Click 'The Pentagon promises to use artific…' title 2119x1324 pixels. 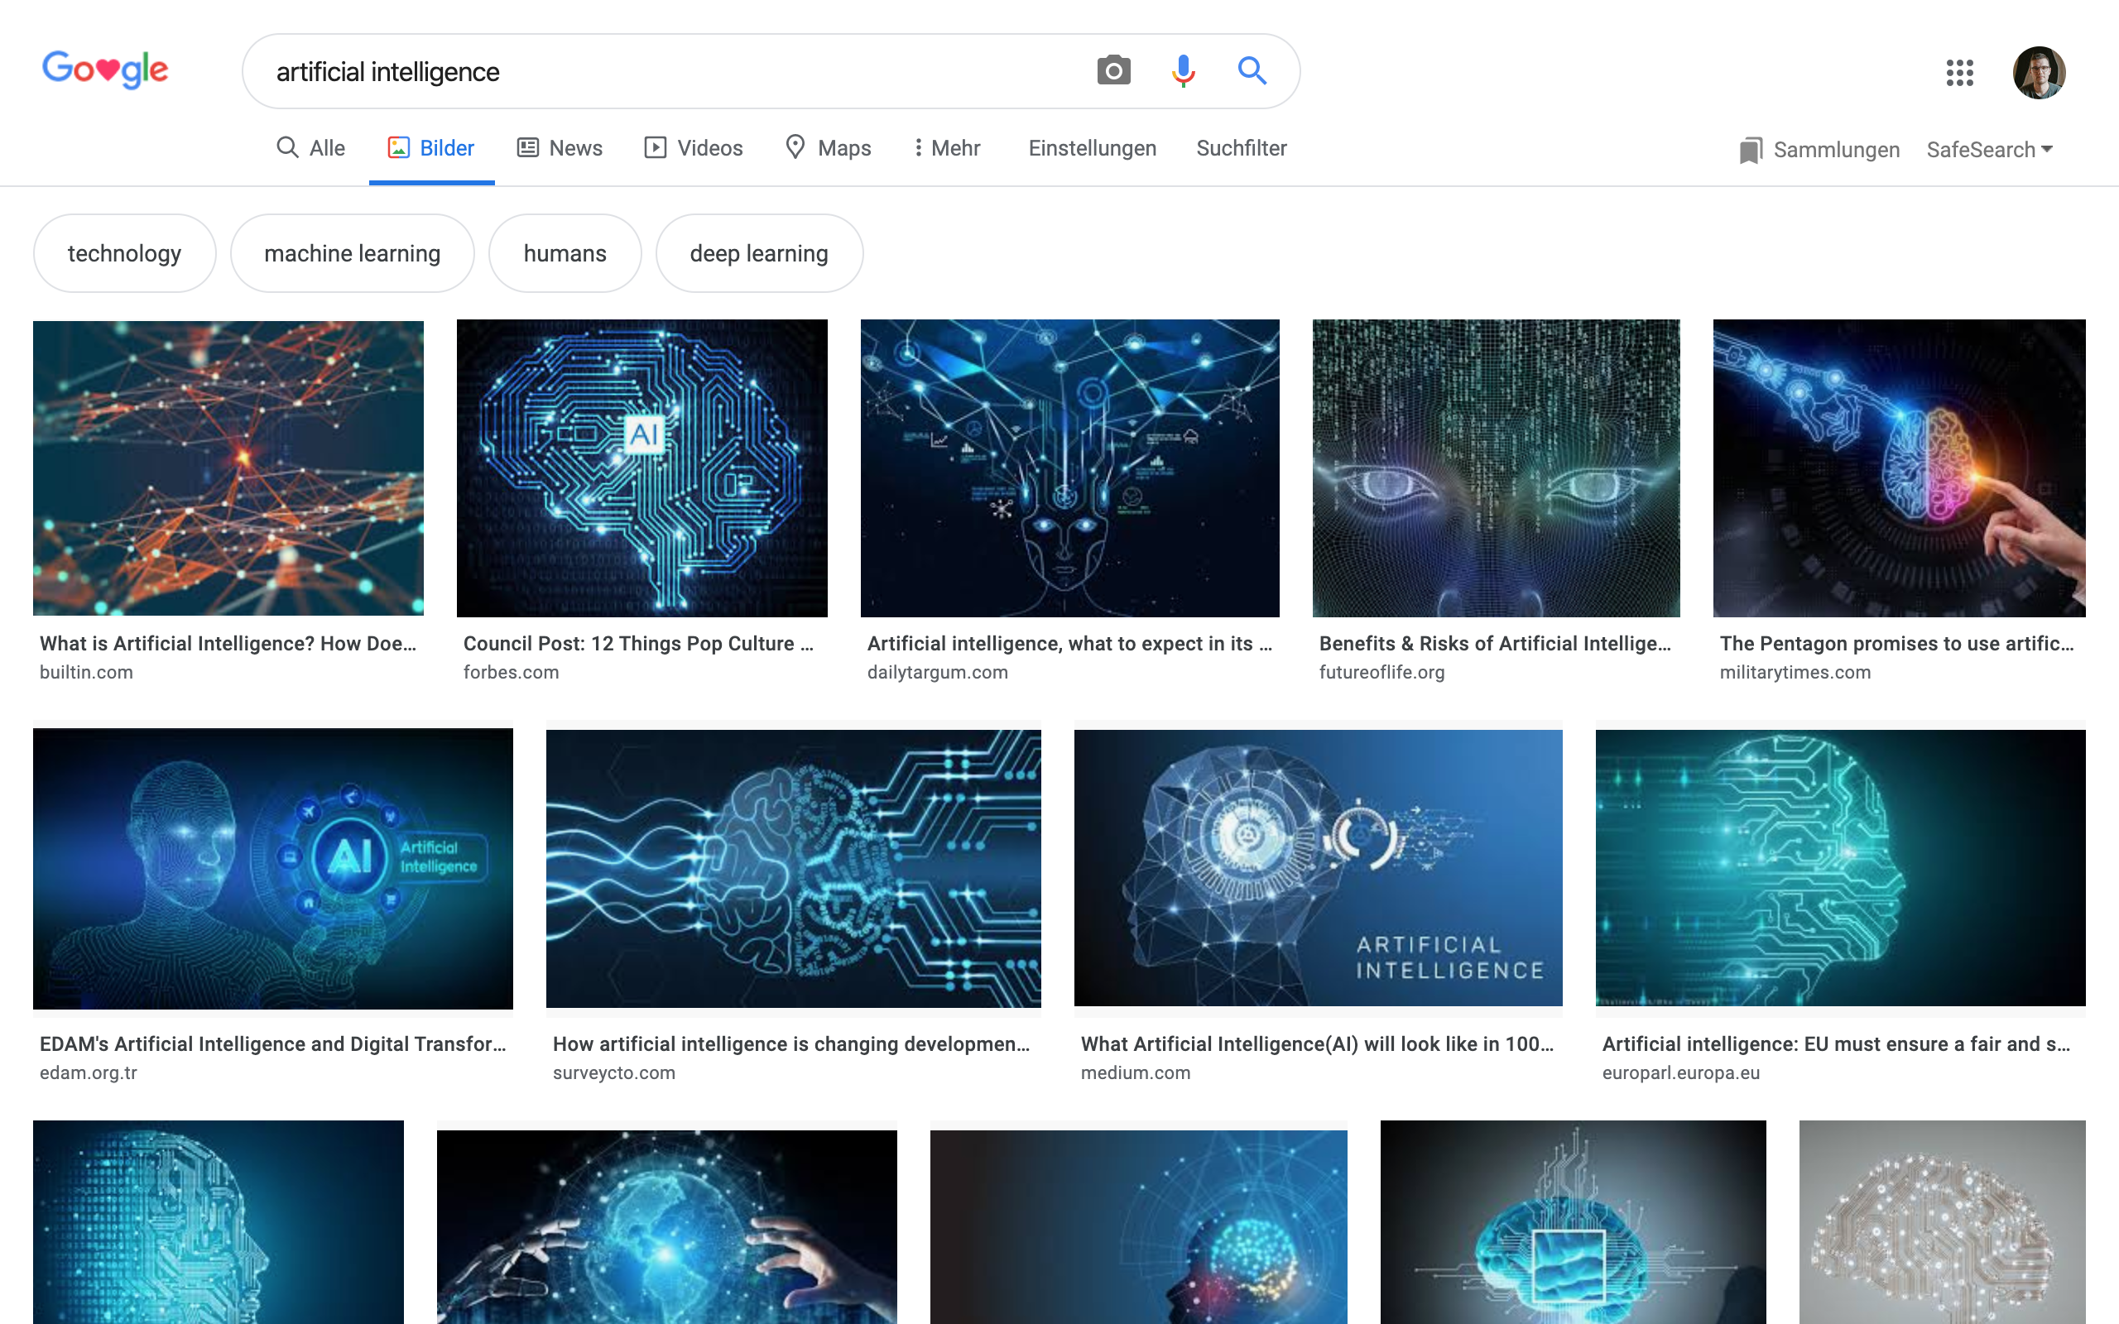[1896, 644]
